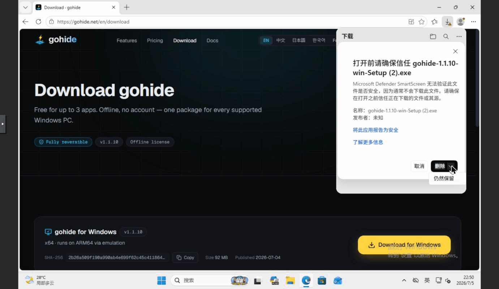
Task: Click the Size 92 MB text
Action: tap(216, 258)
